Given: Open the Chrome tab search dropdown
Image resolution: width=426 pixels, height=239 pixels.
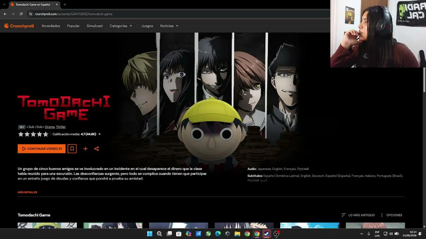Looking at the screenshot, I should click(x=4, y=5).
